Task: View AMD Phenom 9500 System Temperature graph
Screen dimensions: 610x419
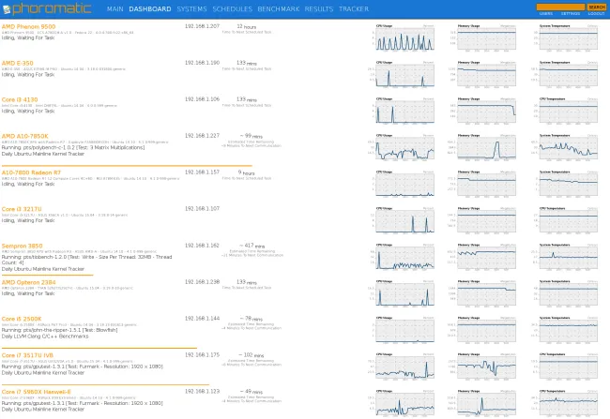Action: pyautogui.click(x=568, y=38)
